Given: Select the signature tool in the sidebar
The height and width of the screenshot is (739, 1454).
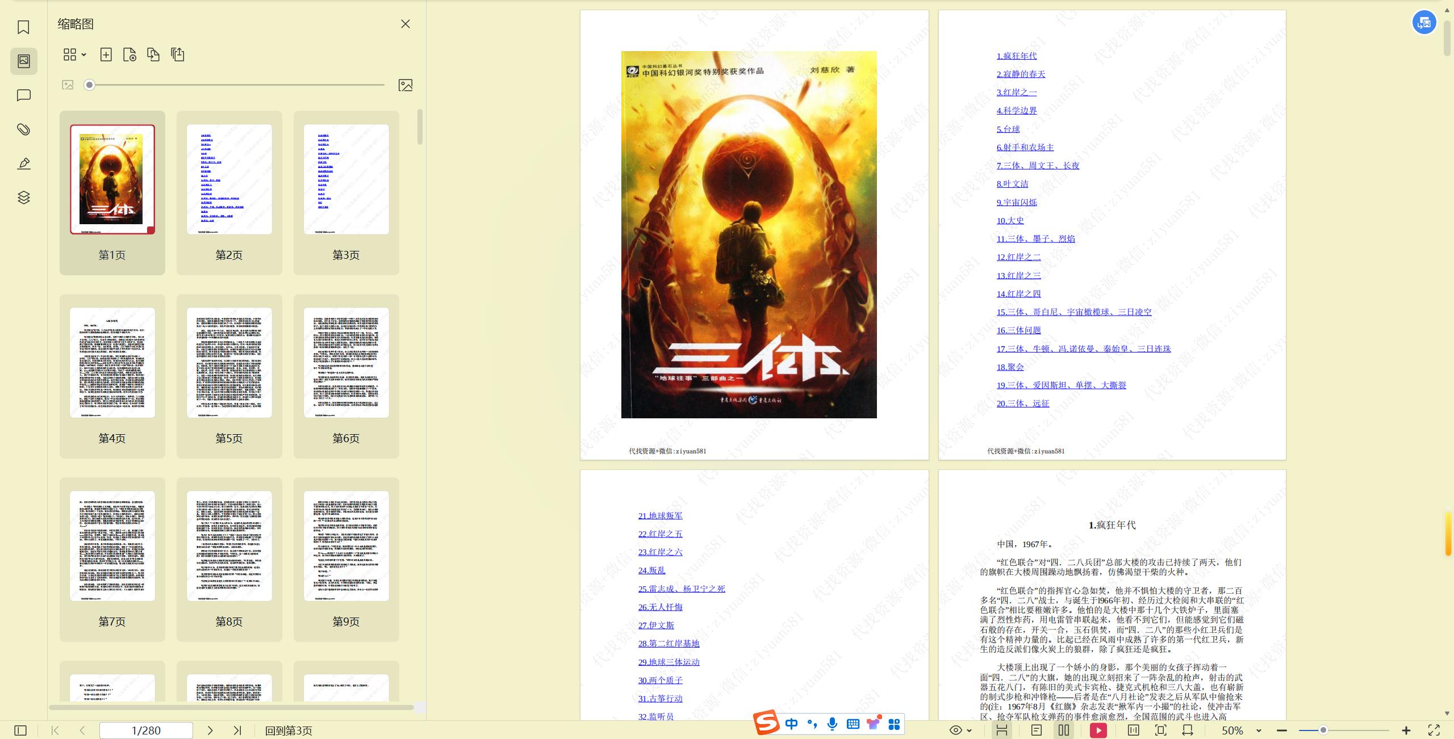Looking at the screenshot, I should coord(23,163).
